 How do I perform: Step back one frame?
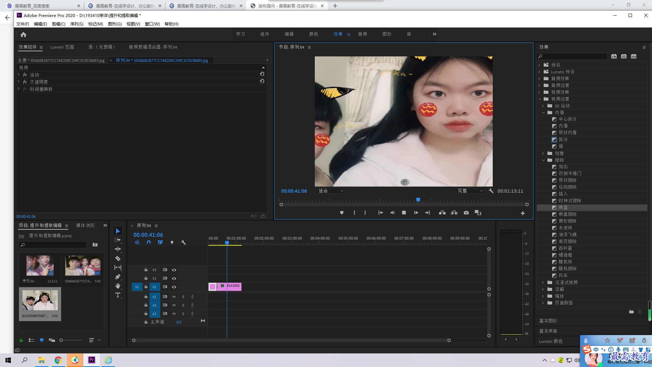pos(392,213)
